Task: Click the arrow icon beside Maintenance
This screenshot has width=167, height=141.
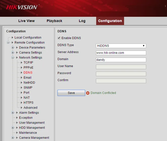Action: 17,132
